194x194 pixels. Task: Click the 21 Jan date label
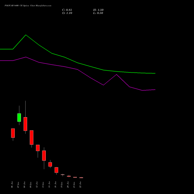[x=74, y=185]
